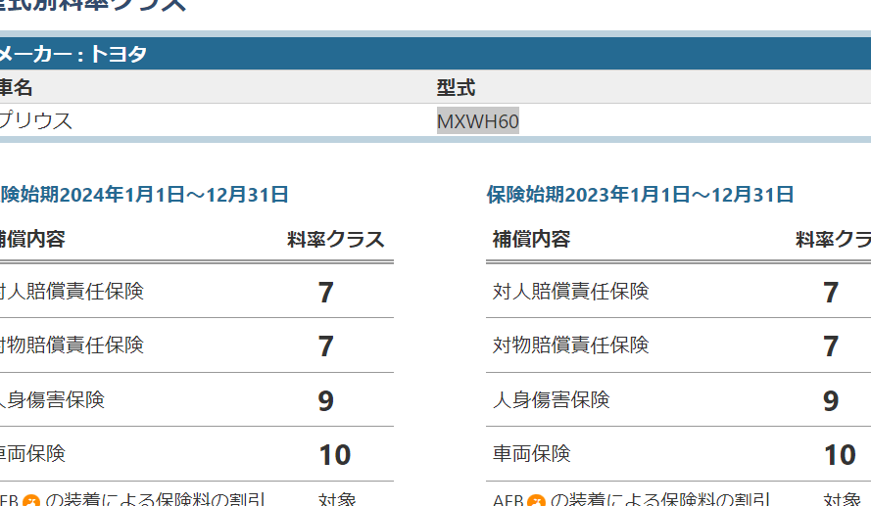This screenshot has width=871, height=506.
Task: Click the 料率クラス header in the 2024 table
Action: tap(335, 240)
